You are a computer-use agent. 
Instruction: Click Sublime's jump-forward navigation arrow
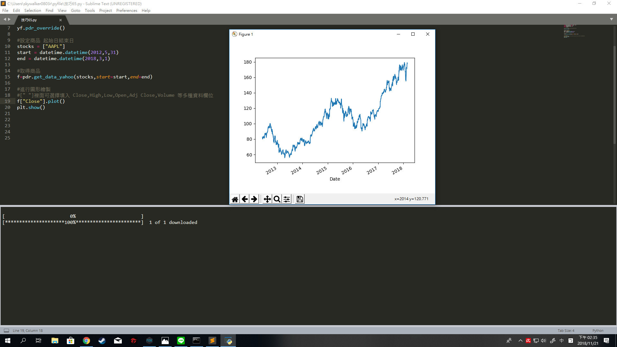9,19
